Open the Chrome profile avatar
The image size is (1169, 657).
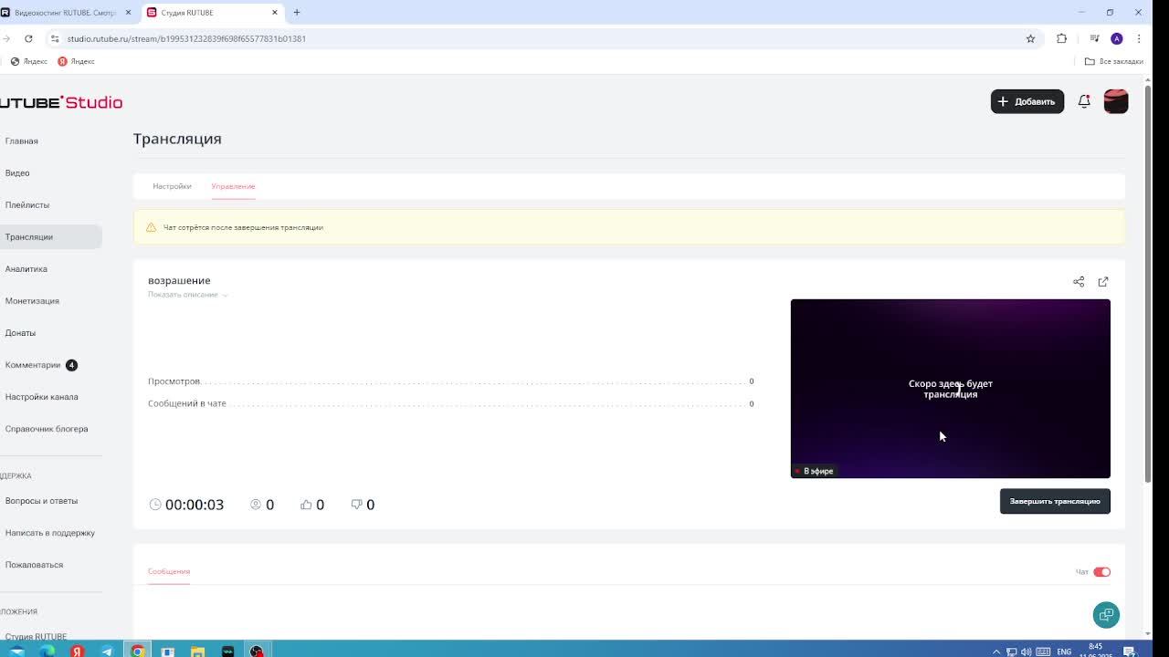pos(1116,38)
